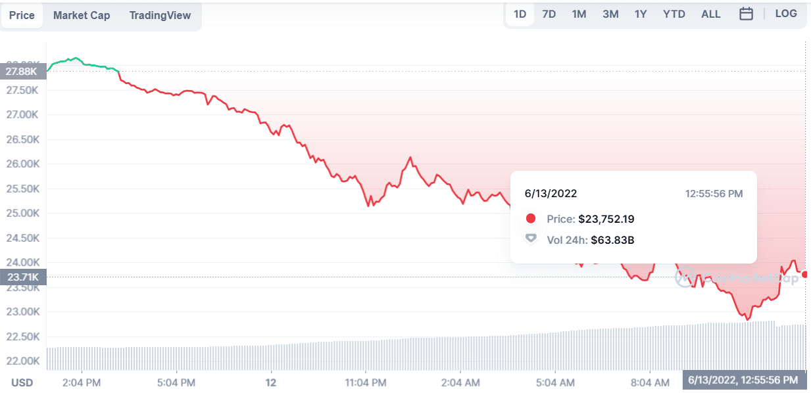Viewport: 811px width, 393px height.
Task: Select the 1Y time range
Action: coord(641,14)
